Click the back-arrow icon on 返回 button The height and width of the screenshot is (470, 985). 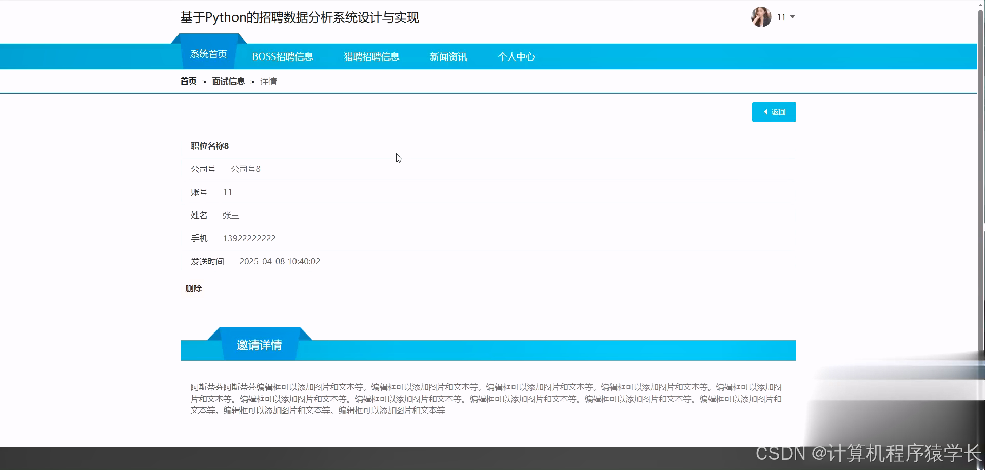[x=765, y=112]
